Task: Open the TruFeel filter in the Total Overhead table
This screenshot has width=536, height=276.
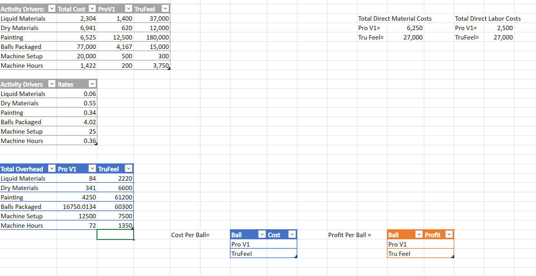Action: pos(128,169)
